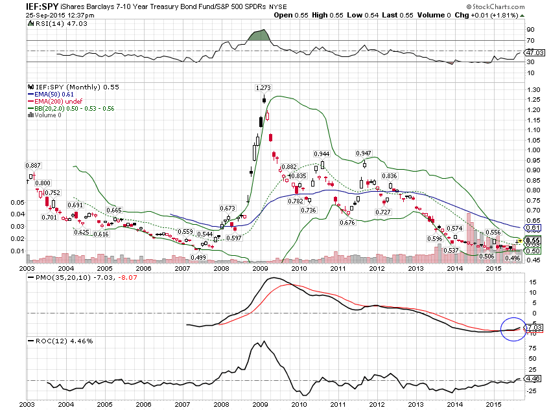This screenshot has width=551, height=410.
Task: Click the 0.537 price label
Action: coord(451,250)
